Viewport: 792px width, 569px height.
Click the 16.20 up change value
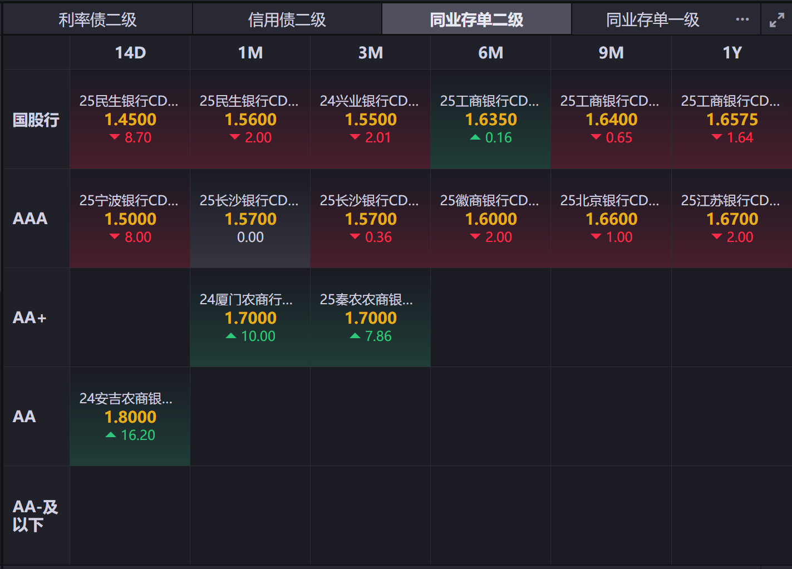click(x=130, y=435)
